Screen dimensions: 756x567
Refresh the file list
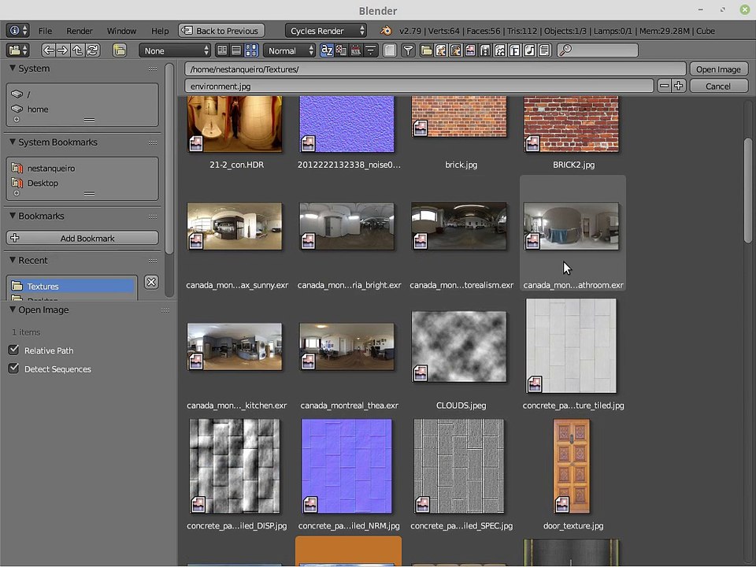93,50
